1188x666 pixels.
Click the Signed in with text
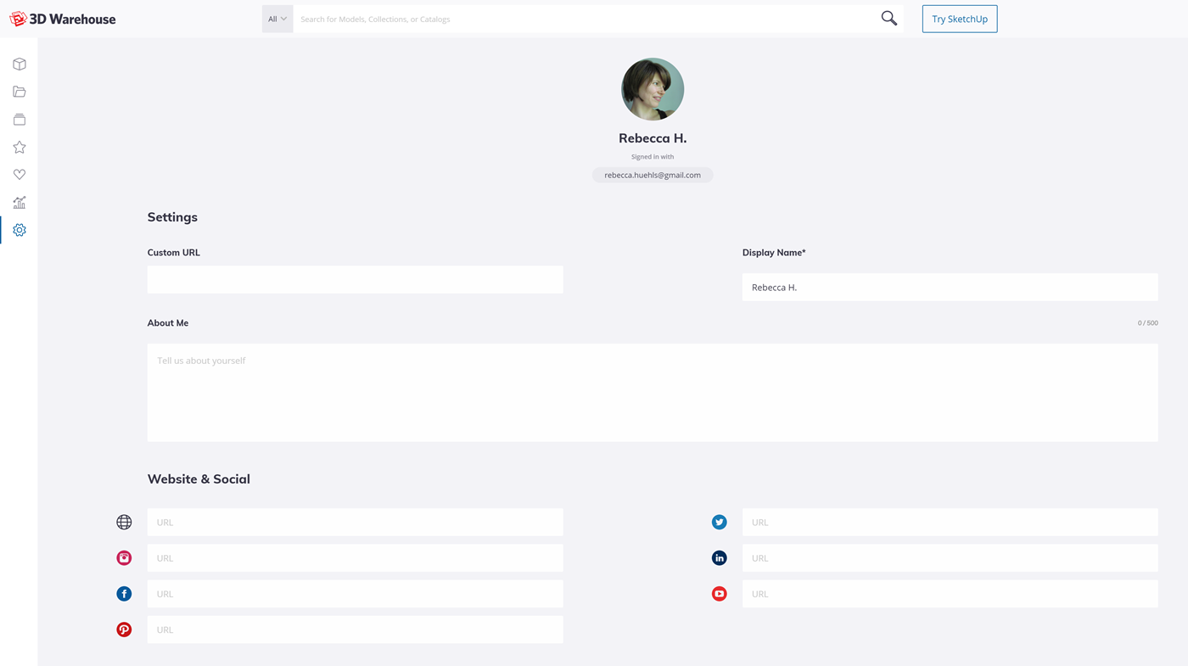[653, 157]
